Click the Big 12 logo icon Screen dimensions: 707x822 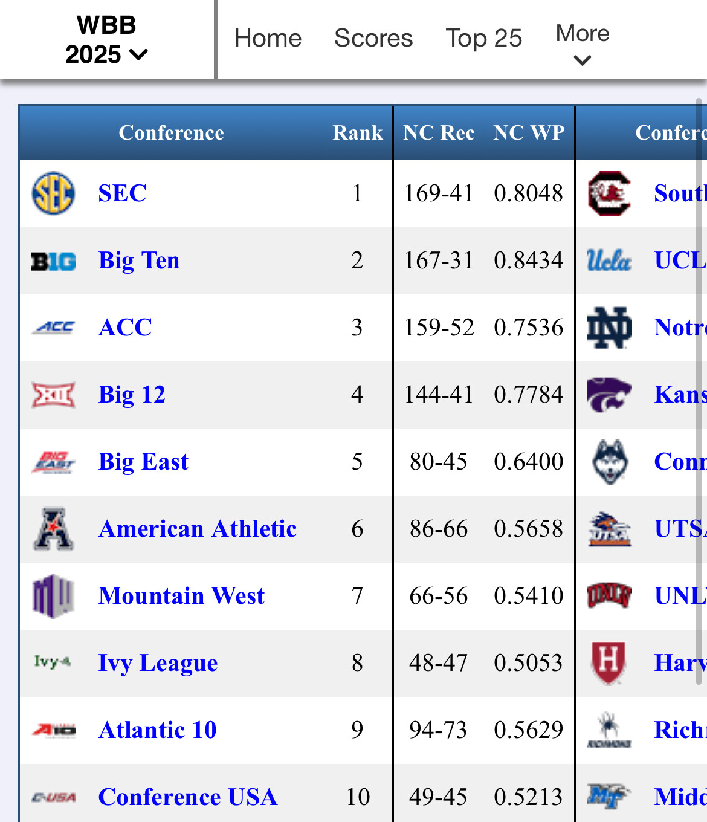click(x=53, y=395)
